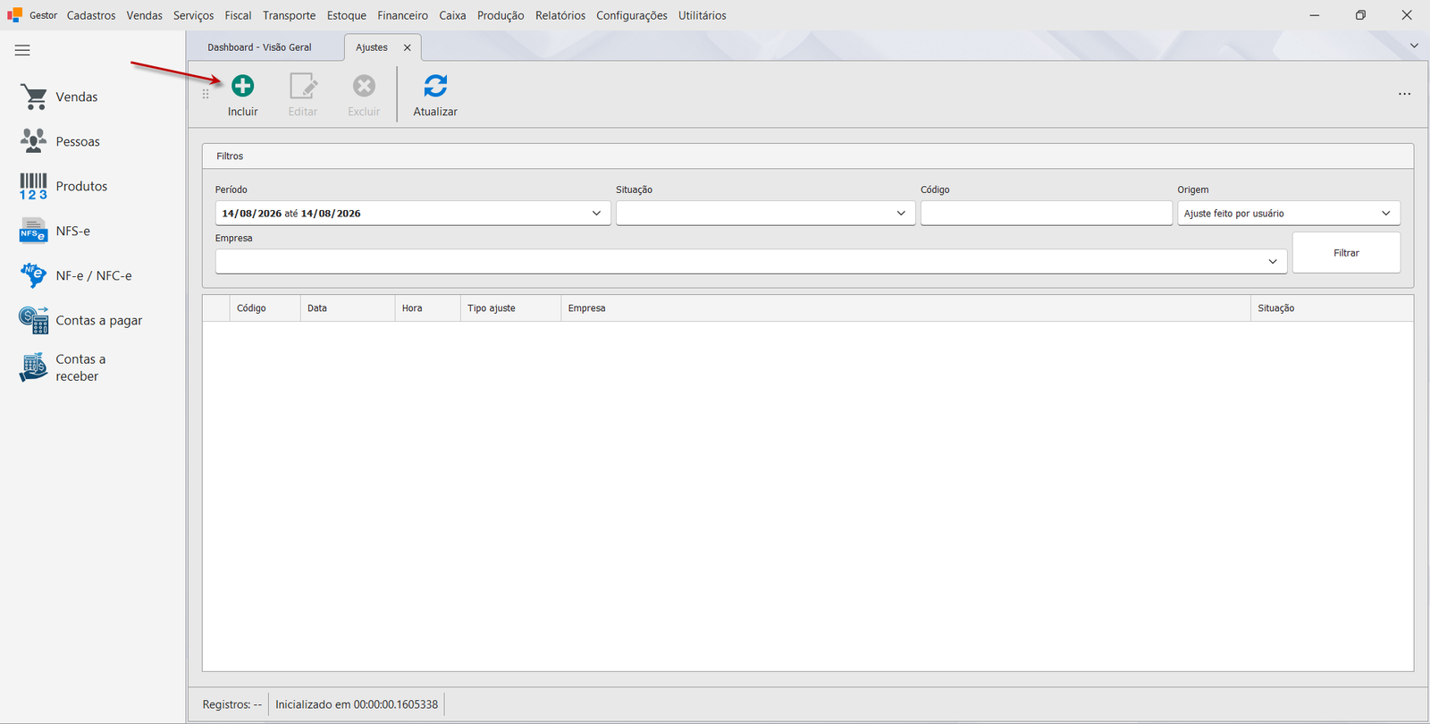Expand the Empresa dropdown
This screenshot has height=724, width=1430.
tap(1273, 262)
